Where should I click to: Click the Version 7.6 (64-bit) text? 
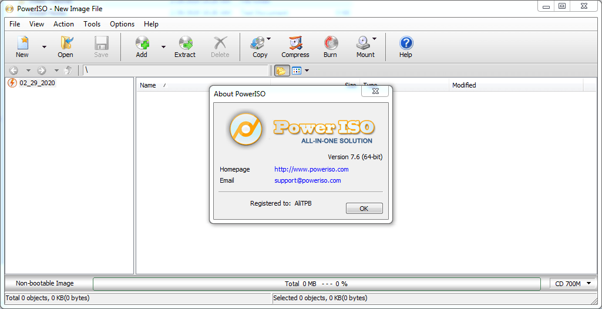pyautogui.click(x=355, y=157)
